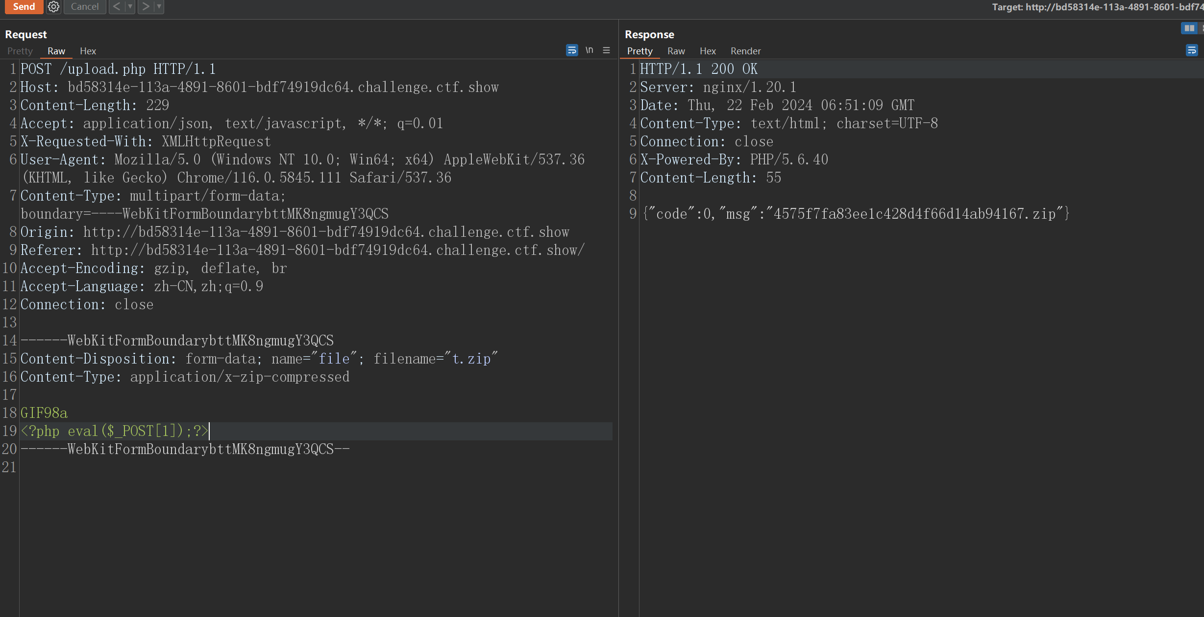The height and width of the screenshot is (617, 1204).
Task: Click the Connection: close request header
Action: pyautogui.click(x=87, y=304)
